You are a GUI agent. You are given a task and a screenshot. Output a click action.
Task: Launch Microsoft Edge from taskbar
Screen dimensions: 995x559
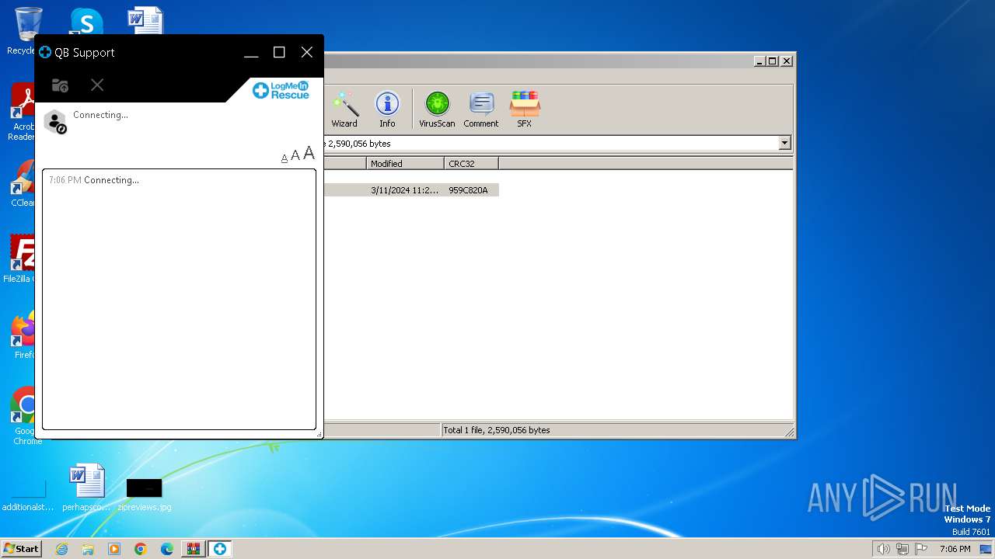167,549
